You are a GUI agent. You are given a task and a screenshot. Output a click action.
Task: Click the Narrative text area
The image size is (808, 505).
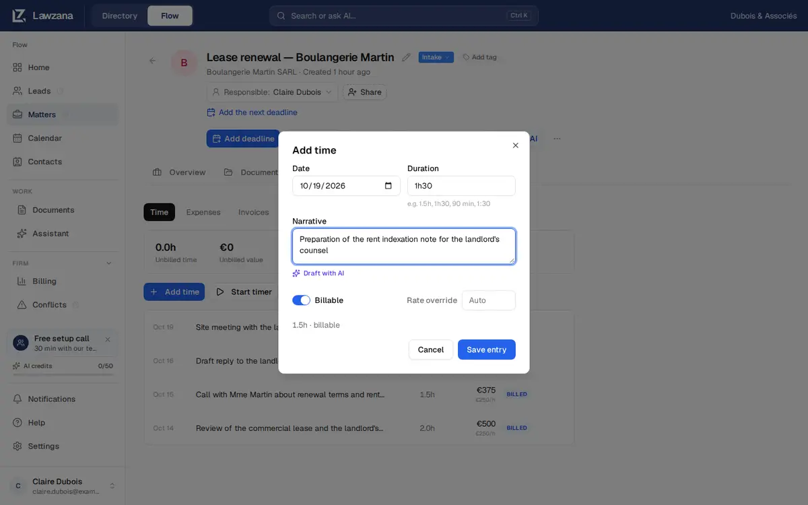tap(404, 246)
